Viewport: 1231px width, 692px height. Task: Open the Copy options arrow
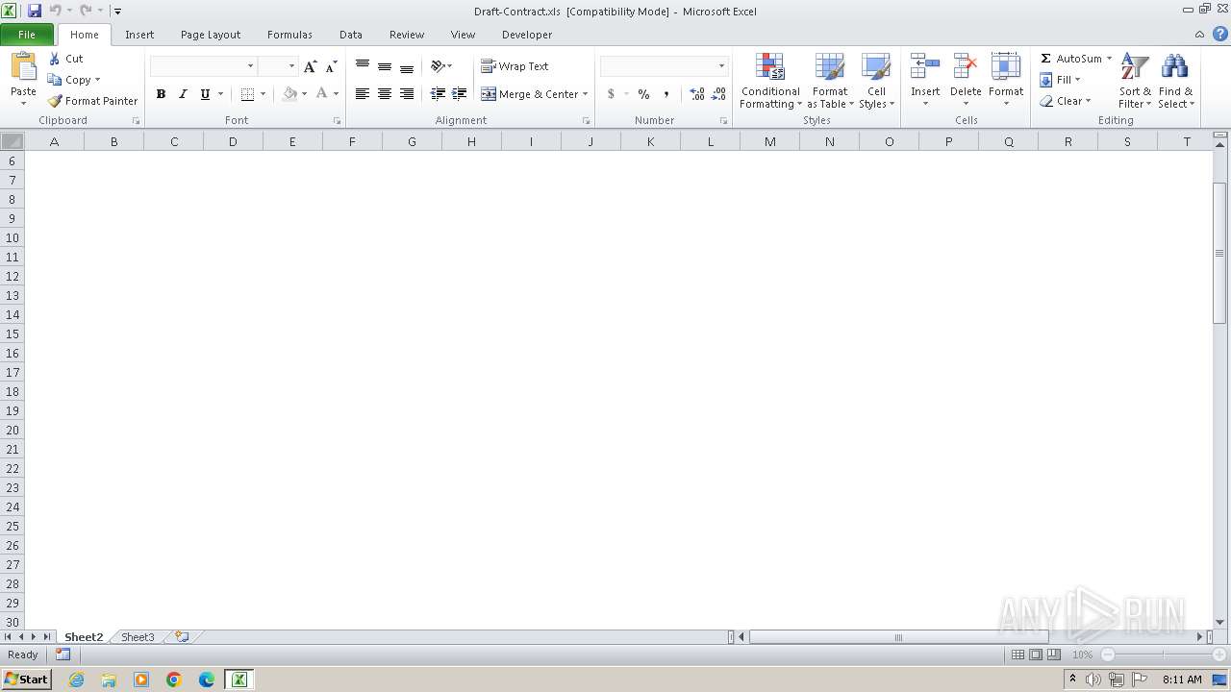pos(97,80)
